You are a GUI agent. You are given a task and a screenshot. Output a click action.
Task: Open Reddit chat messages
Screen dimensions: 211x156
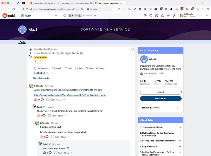[156, 15]
